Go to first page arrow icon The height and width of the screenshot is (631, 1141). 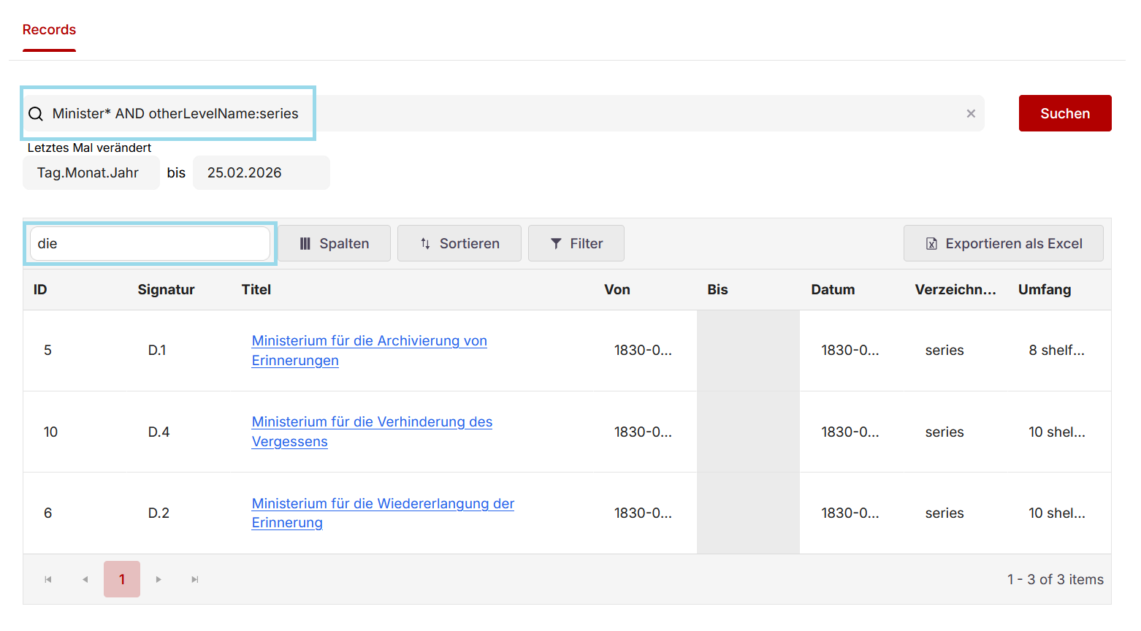coord(48,580)
